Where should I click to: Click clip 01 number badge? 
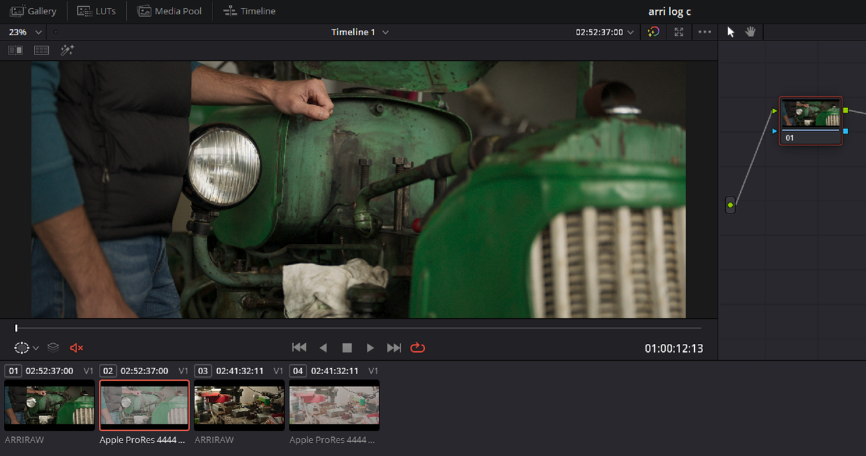point(14,371)
